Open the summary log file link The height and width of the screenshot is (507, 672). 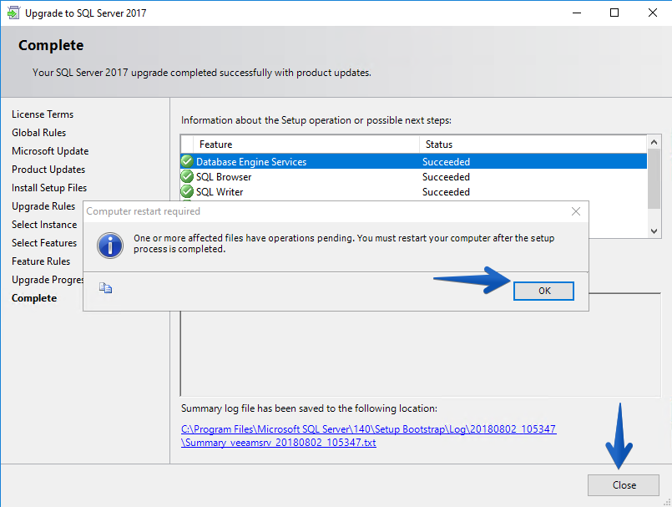click(369, 436)
